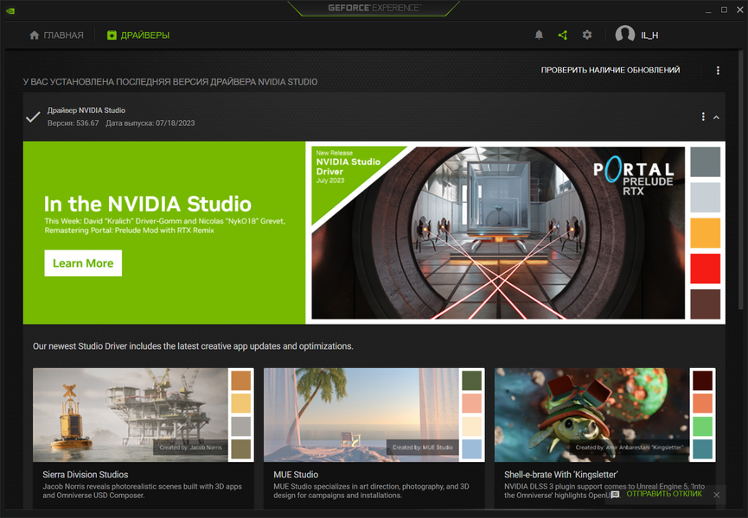Click the vertical scrollbar on the right
This screenshot has width=748, height=518.
pyautogui.click(x=740, y=181)
